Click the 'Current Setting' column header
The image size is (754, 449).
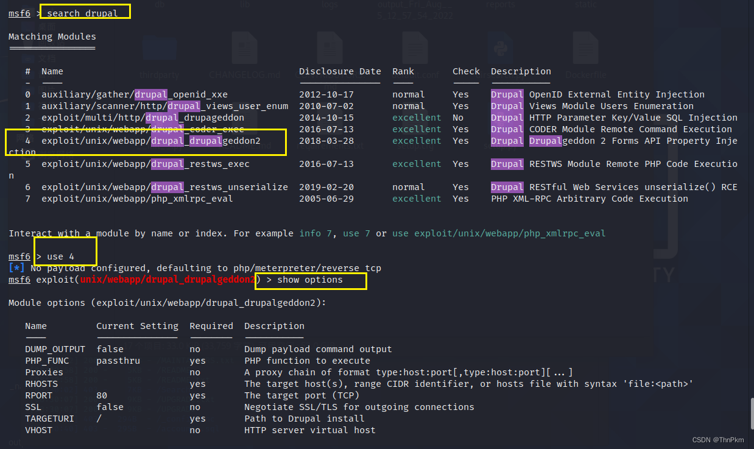[137, 326]
